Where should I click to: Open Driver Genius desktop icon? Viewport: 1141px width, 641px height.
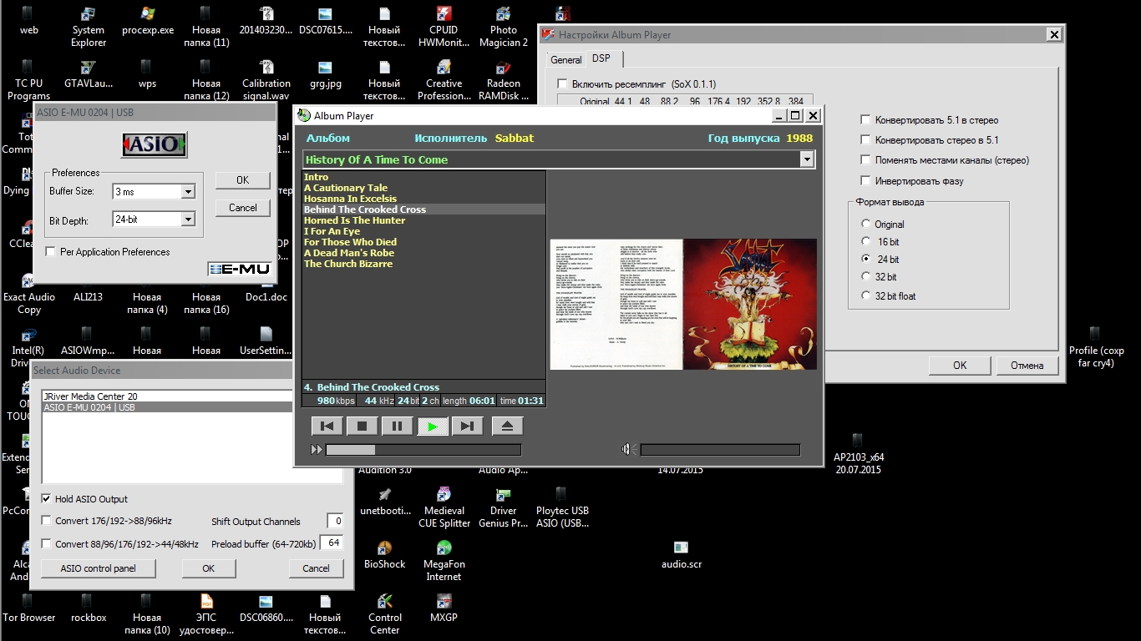tap(504, 507)
